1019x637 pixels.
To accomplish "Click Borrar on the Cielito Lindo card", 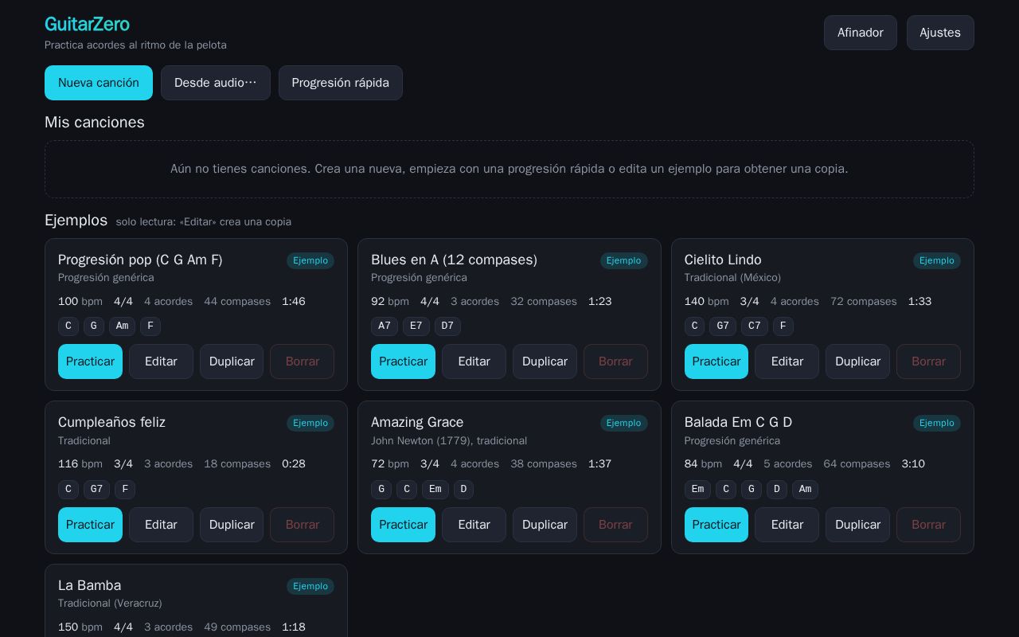I will [x=928, y=361].
